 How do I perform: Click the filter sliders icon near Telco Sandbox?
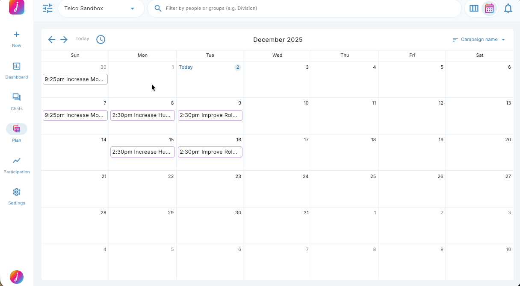(x=47, y=8)
